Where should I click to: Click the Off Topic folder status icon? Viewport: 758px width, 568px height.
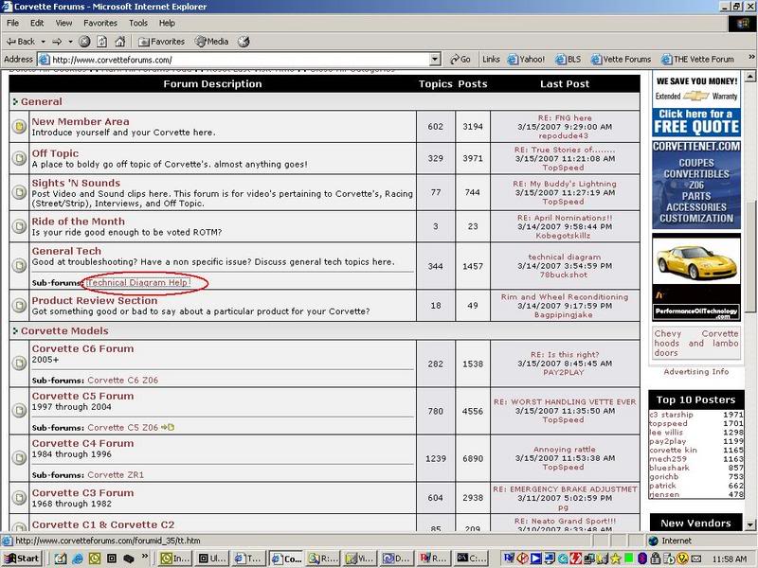point(19,158)
